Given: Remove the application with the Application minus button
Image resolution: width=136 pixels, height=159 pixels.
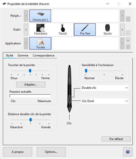Looking at the screenshot, I should pyautogui.click(x=128, y=47).
